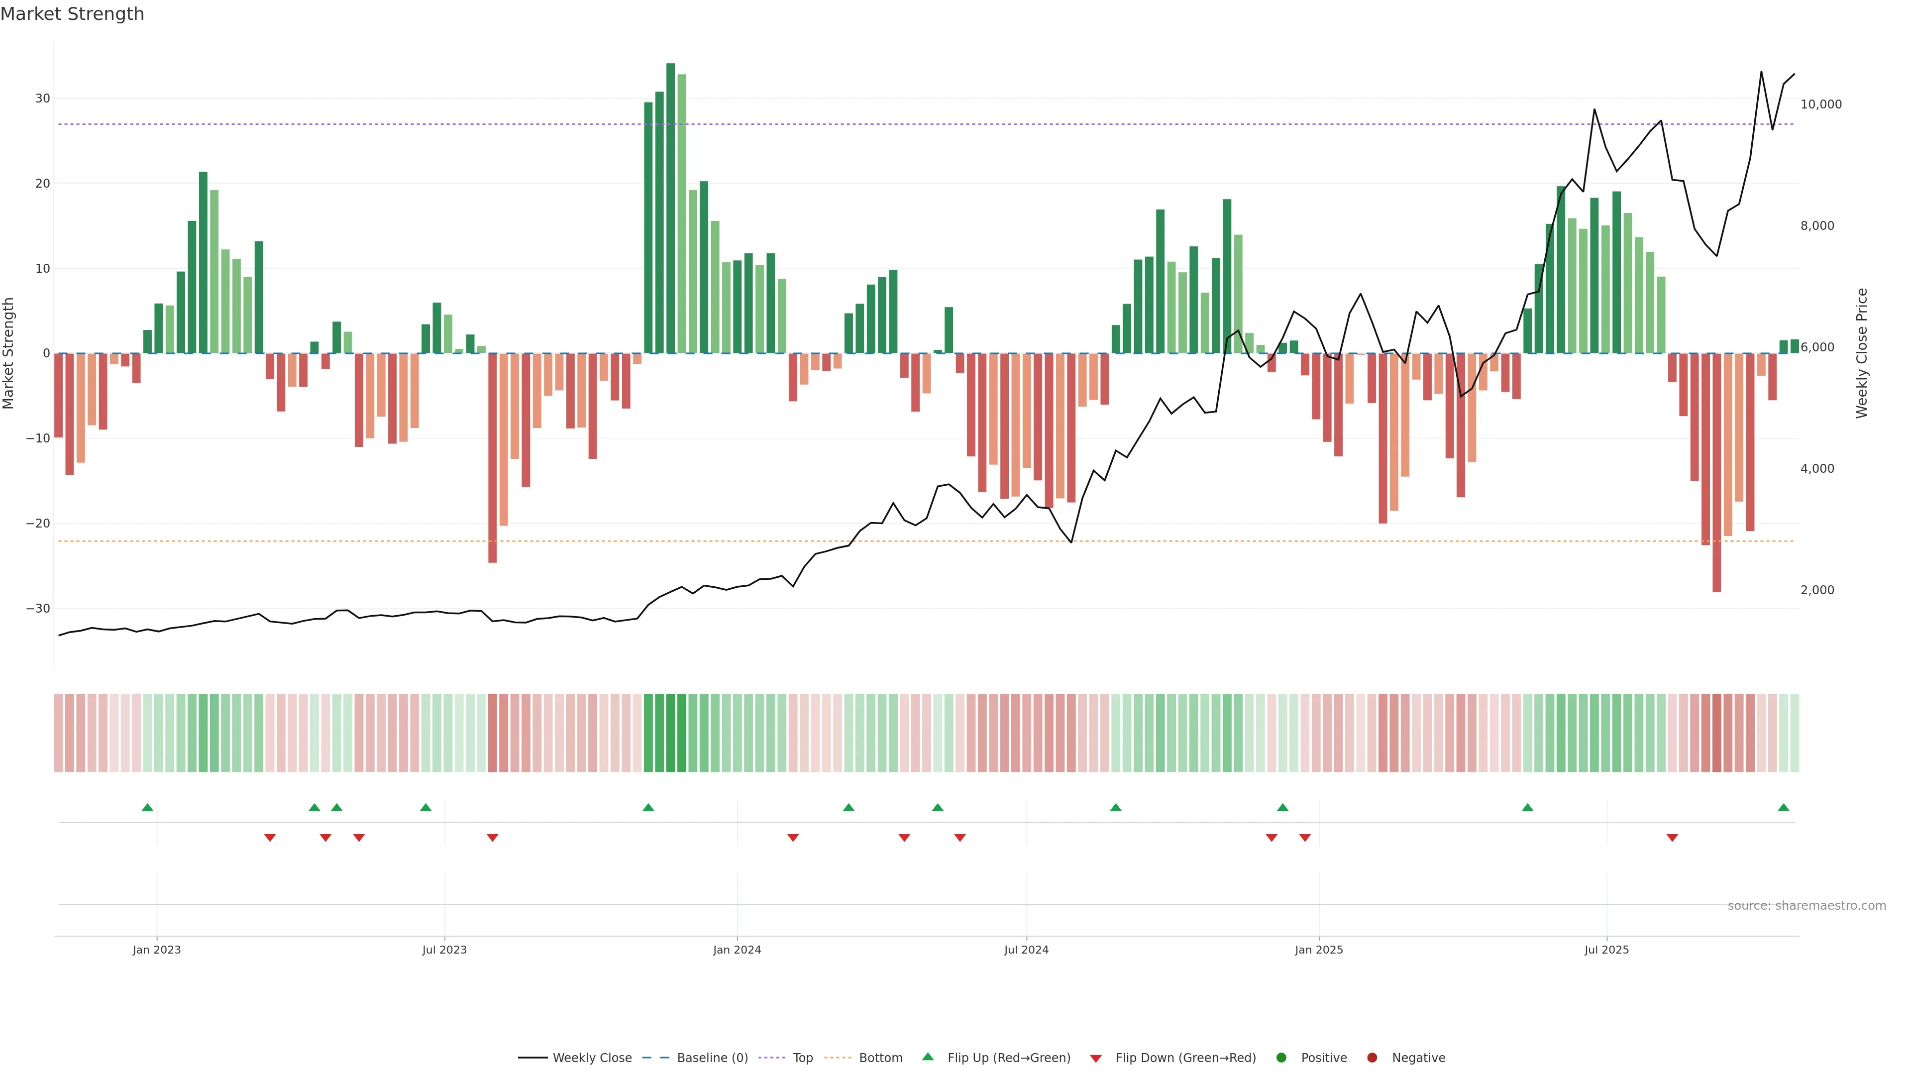This screenshot has width=1911, height=1075.
Task: Click the Jul 2025 x-axis label
Action: [1606, 950]
